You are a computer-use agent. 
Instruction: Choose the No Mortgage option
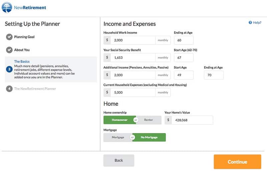pyautogui.click(x=149, y=137)
